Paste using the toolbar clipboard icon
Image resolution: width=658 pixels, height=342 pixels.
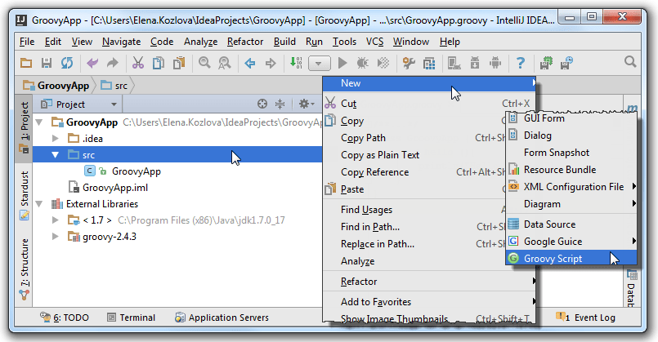pyautogui.click(x=179, y=64)
